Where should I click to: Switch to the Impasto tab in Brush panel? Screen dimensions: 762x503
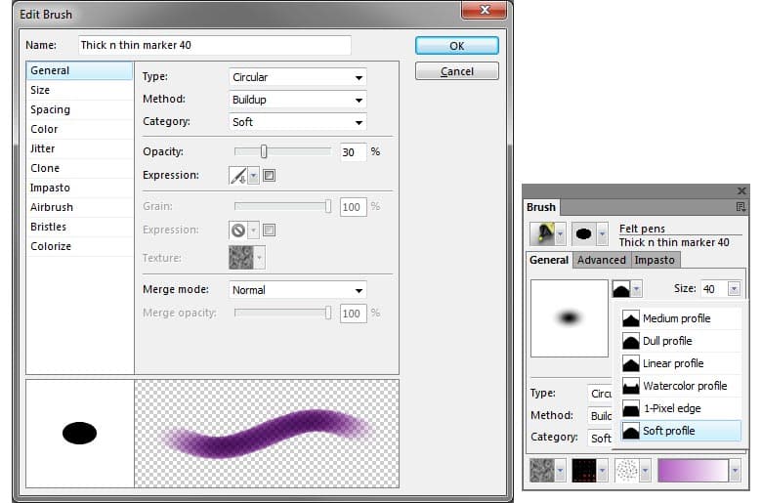(655, 260)
